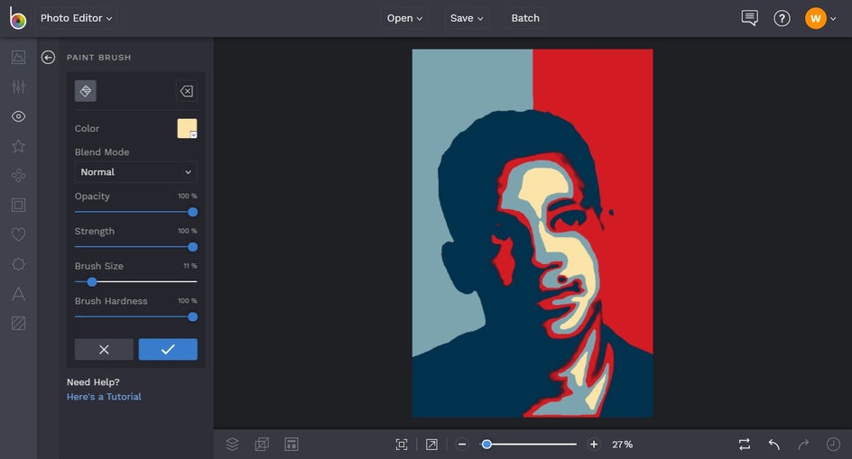Screen dimensions: 852x459
Task: Expand the account dropdown chevron
Action: coord(833,19)
